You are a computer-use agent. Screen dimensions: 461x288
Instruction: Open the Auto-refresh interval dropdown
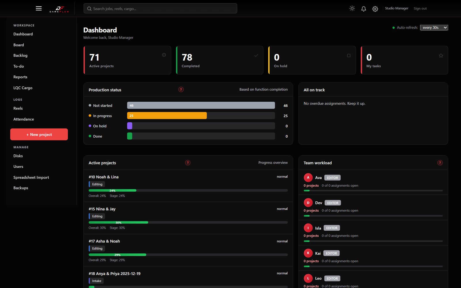[434, 28]
